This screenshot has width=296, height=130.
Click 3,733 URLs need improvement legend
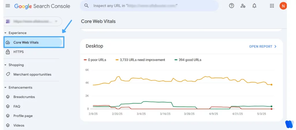pyautogui.click(x=140, y=60)
